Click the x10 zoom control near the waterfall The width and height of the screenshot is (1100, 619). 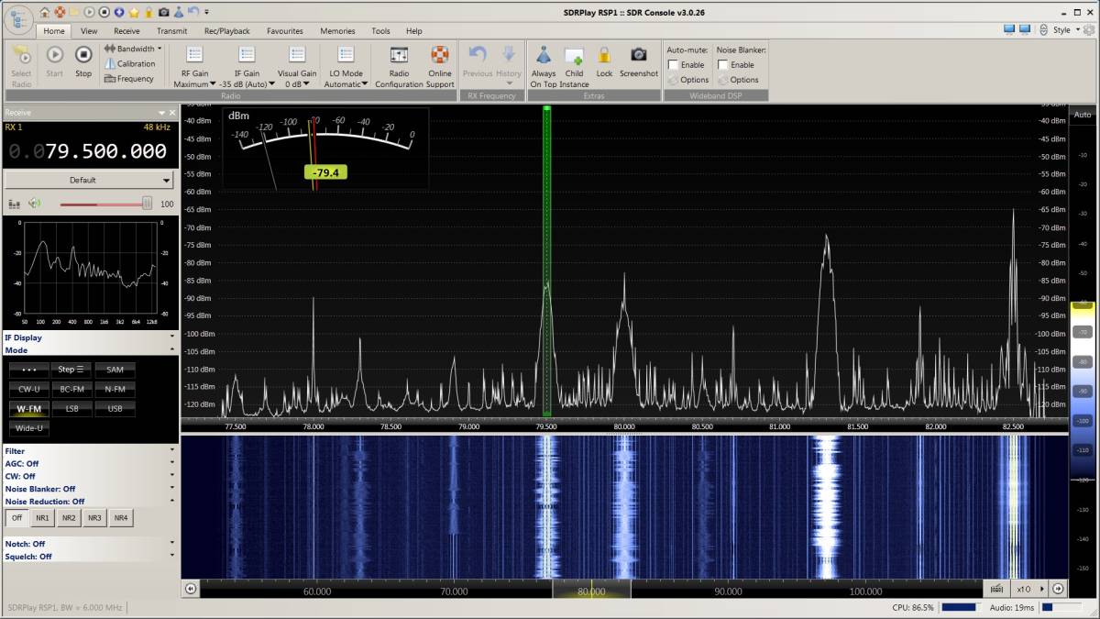pyautogui.click(x=1024, y=589)
